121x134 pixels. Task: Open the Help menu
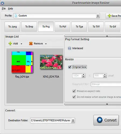click(x=10, y=9)
